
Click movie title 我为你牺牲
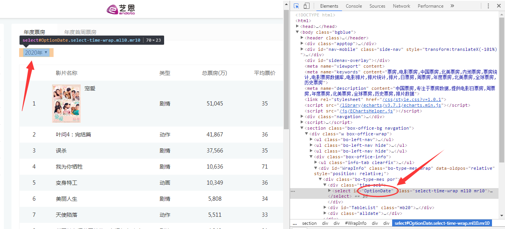click(69, 167)
